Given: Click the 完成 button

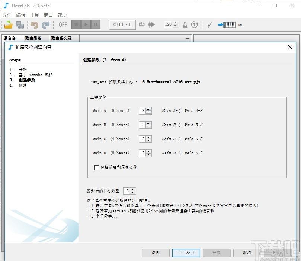Looking at the screenshot, I should click(217, 253).
